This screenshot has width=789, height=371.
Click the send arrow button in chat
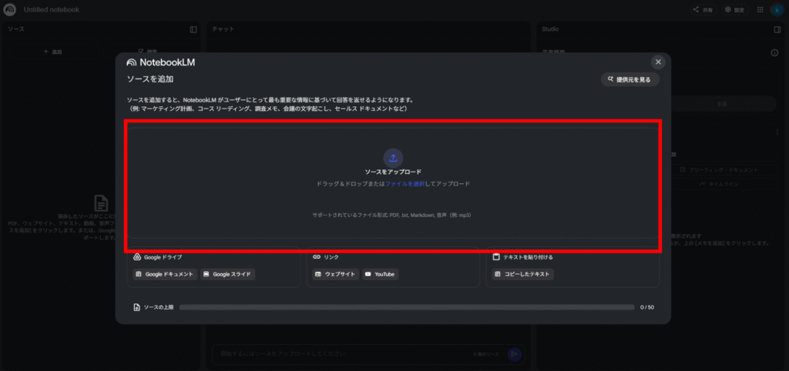(x=514, y=354)
